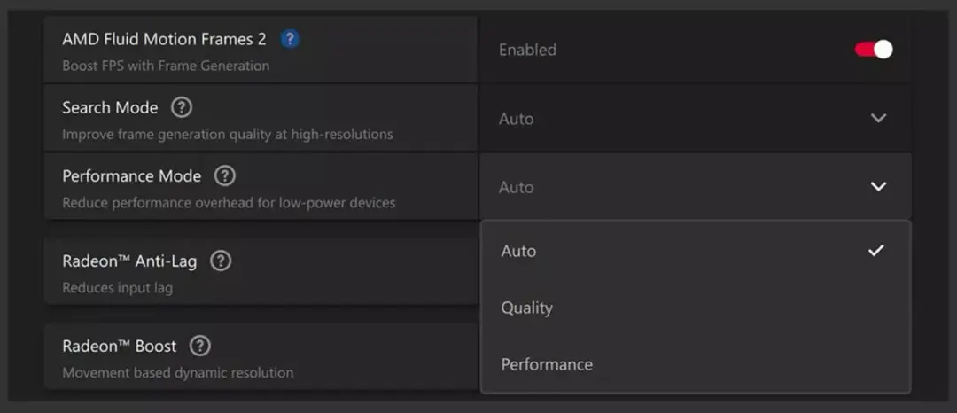Collapse the Performance Mode dropdown chevron

pyautogui.click(x=878, y=187)
